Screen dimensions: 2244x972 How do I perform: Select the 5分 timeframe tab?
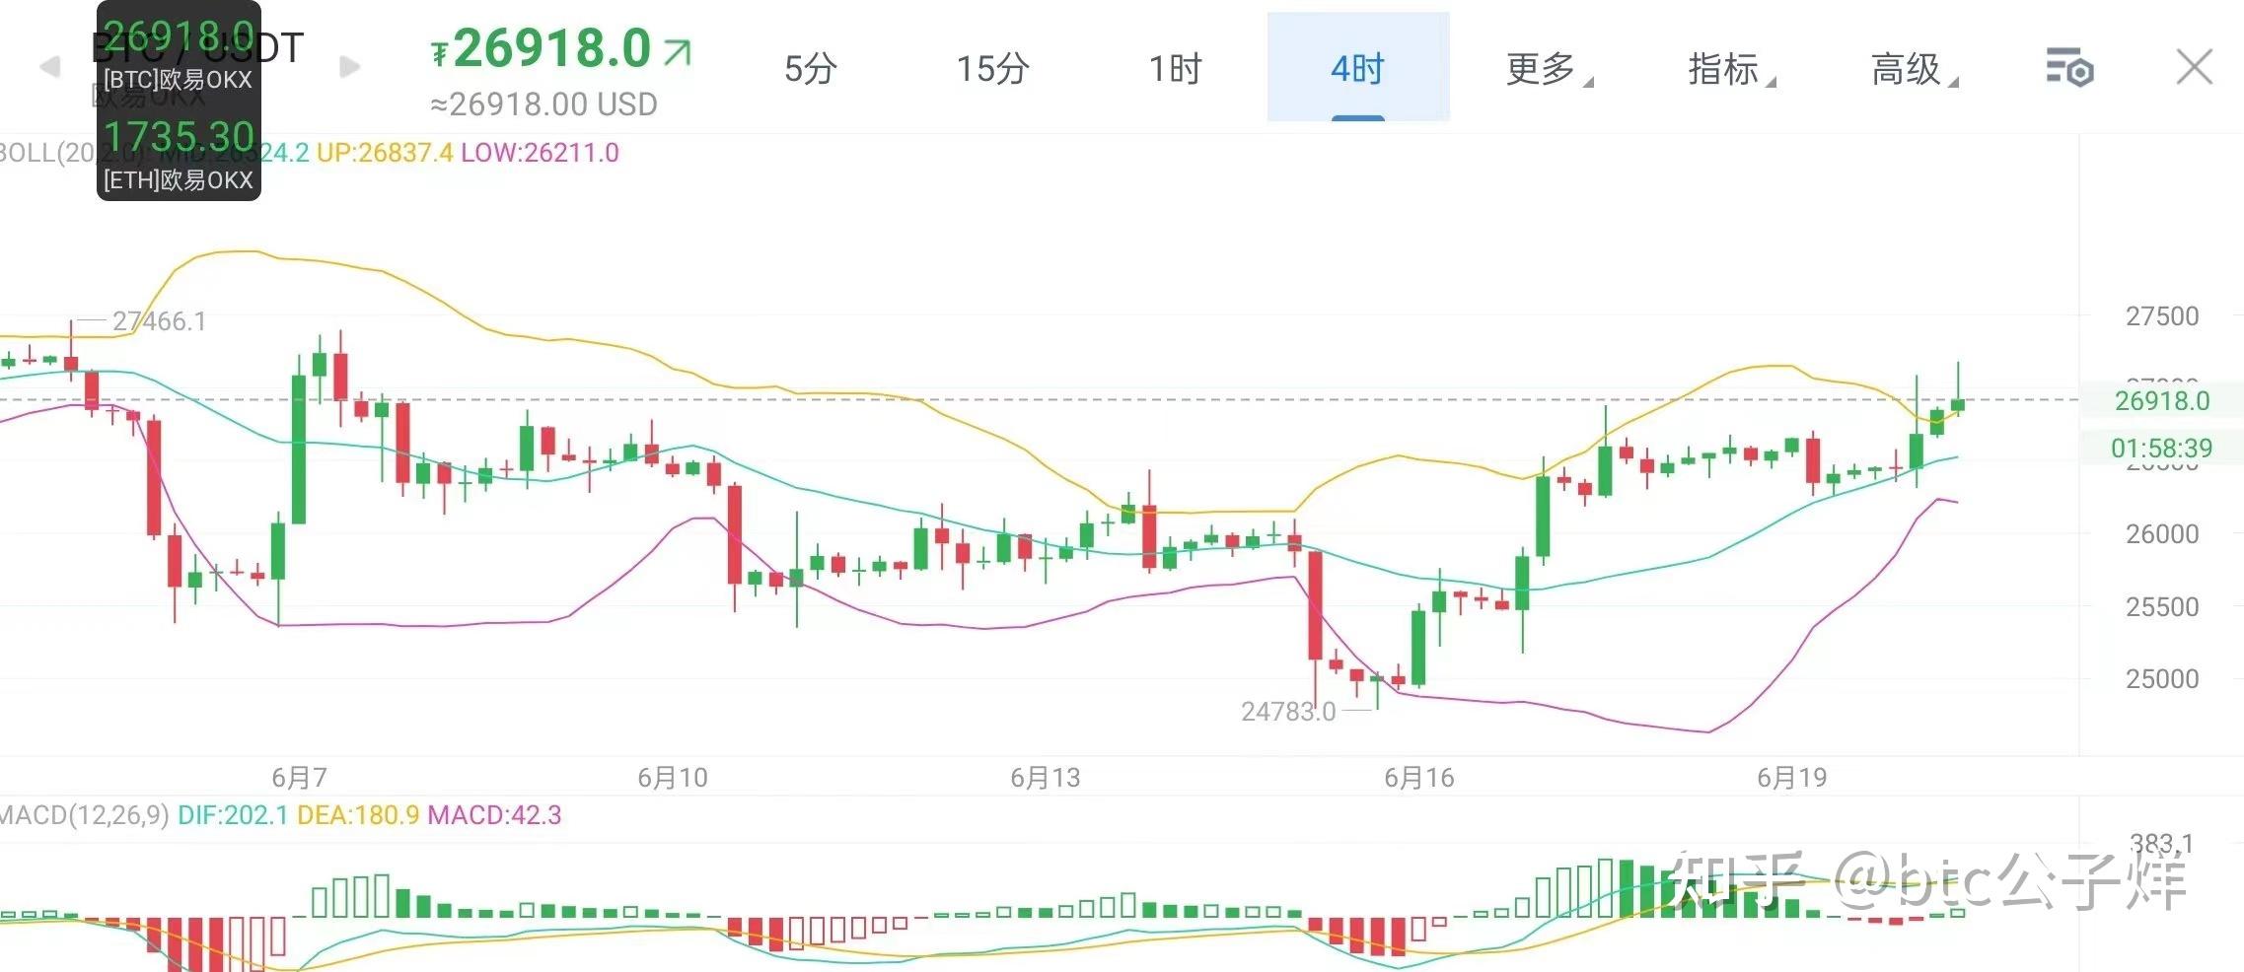pos(811,68)
